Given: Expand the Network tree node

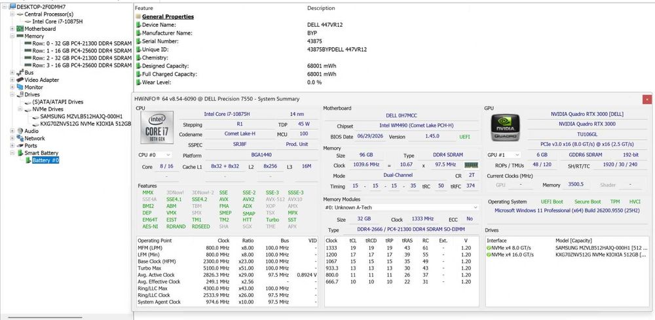Looking at the screenshot, I should click(x=12, y=138).
